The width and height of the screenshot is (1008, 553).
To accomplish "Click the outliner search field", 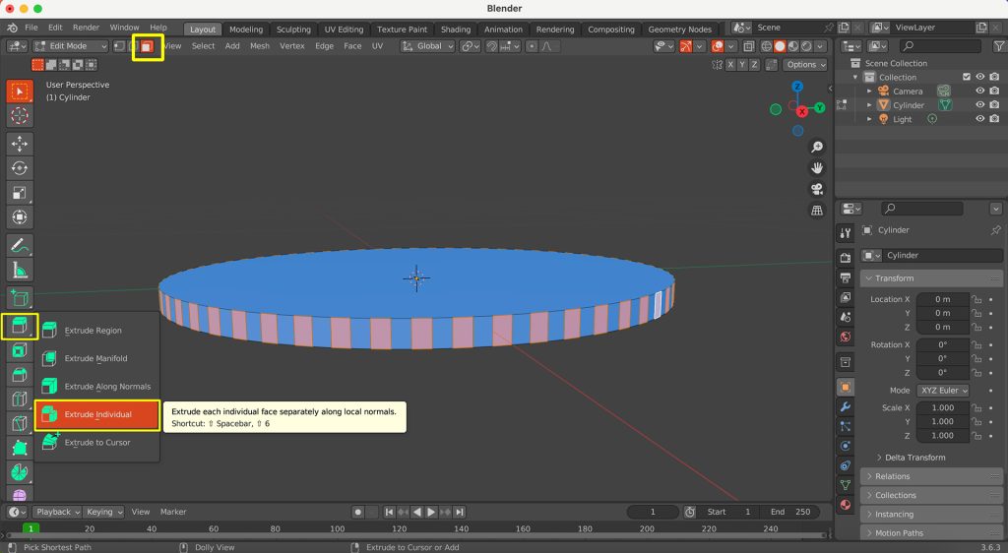I will point(940,45).
